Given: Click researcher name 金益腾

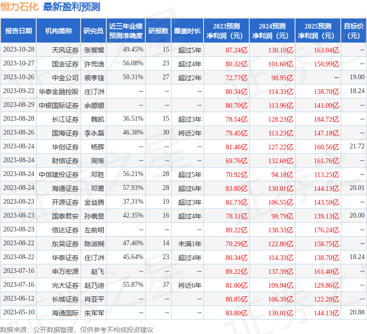Looking at the screenshot, I should pos(94,202).
